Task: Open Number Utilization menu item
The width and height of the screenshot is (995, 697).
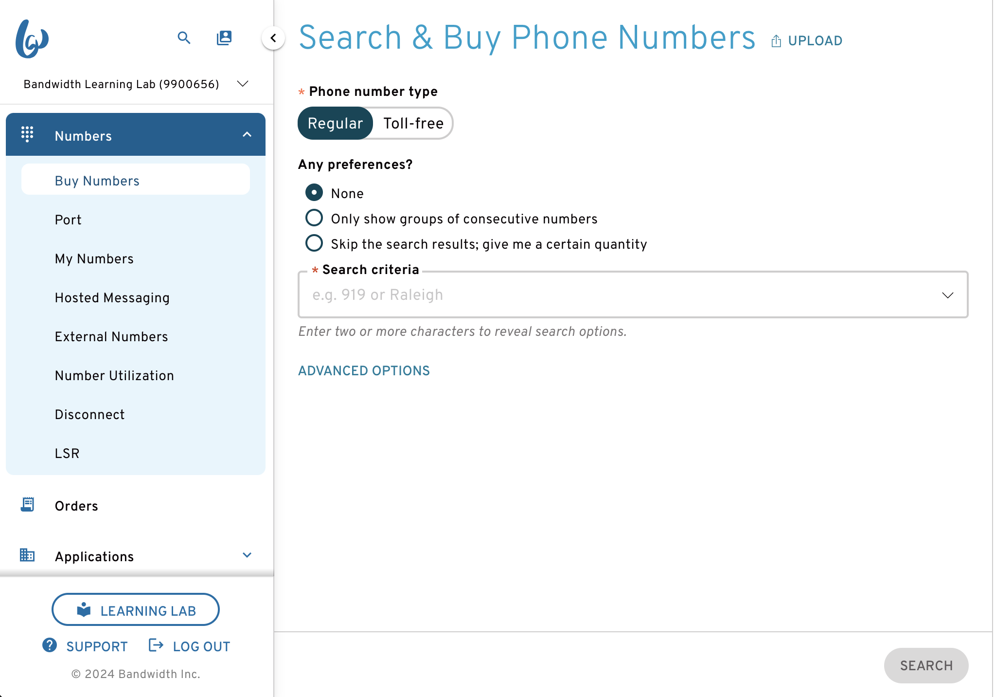Action: [x=136, y=376]
